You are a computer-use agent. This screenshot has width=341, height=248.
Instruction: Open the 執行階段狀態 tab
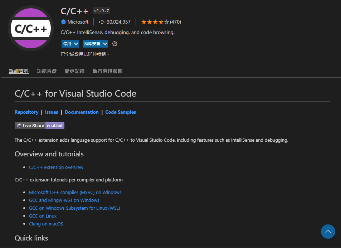point(107,71)
